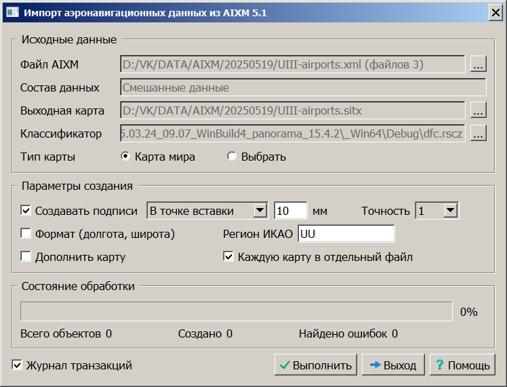Close the AIXM import dialog window
The image size is (507, 387).
pyautogui.click(x=495, y=12)
